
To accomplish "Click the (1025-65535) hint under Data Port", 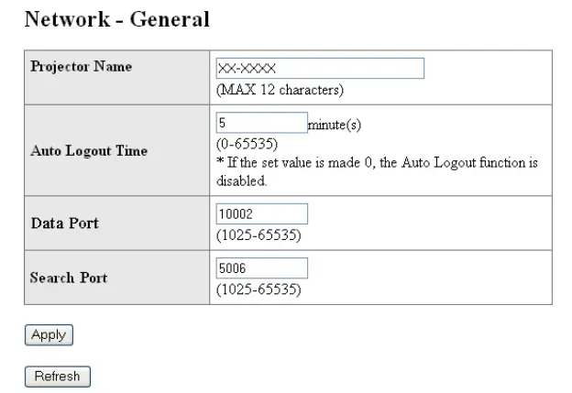I will (258, 235).
